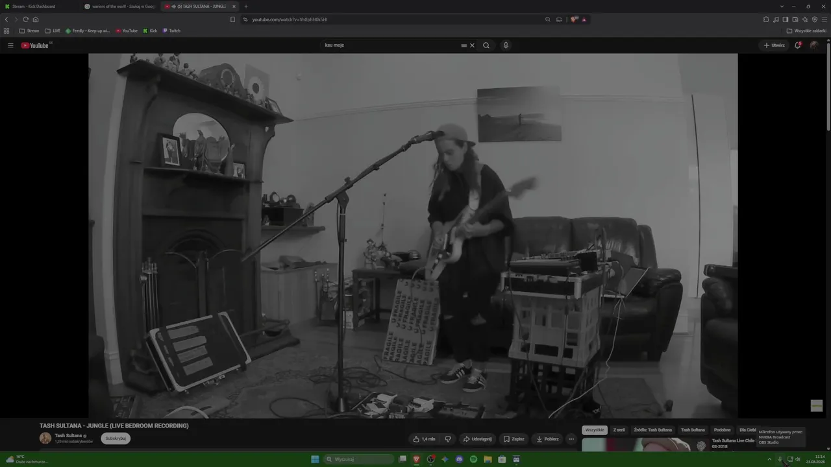Click the Subskrybuj subscribe button
The height and width of the screenshot is (467, 831).
coord(116,438)
